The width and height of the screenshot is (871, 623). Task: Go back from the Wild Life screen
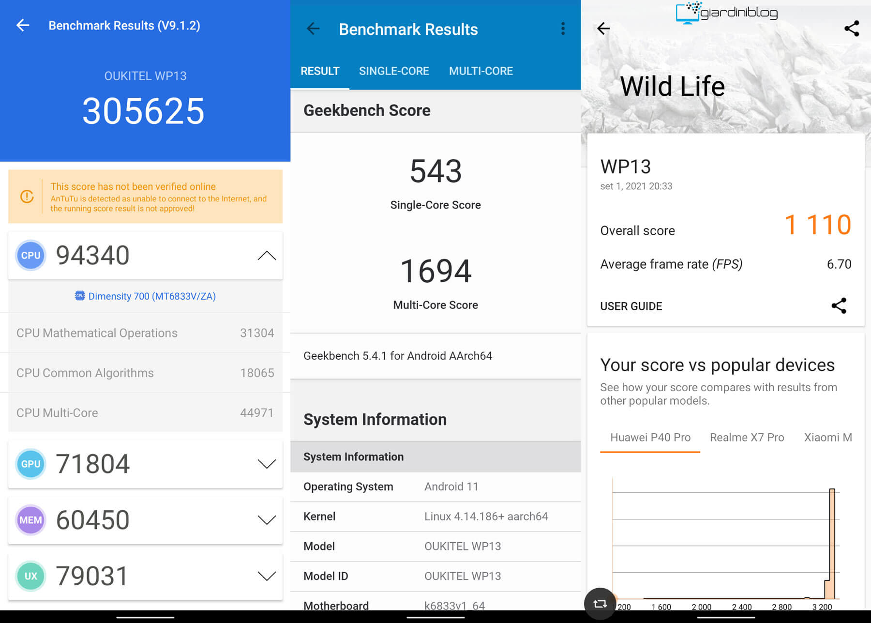(x=603, y=29)
